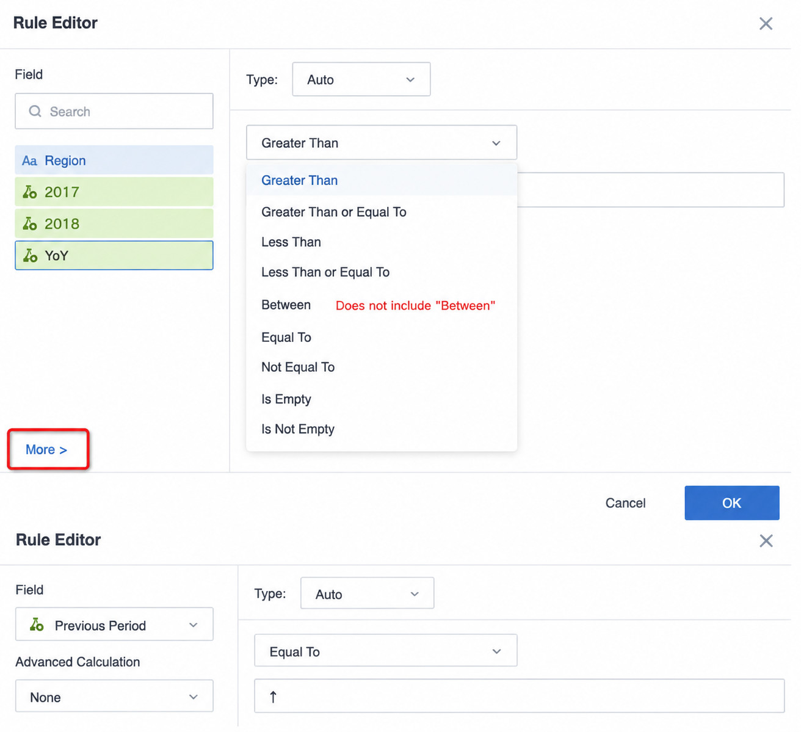Select the YoY field

114,255
